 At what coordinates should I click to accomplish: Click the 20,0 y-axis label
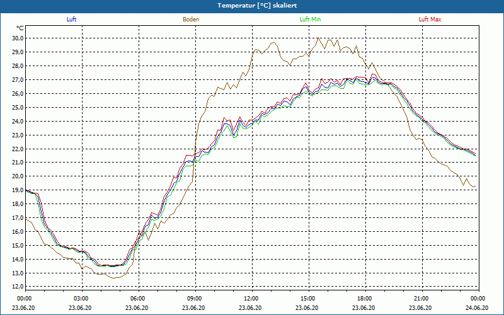[x=18, y=176]
